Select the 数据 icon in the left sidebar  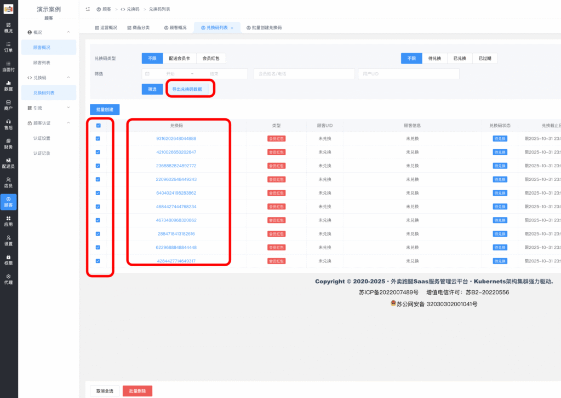coord(9,85)
